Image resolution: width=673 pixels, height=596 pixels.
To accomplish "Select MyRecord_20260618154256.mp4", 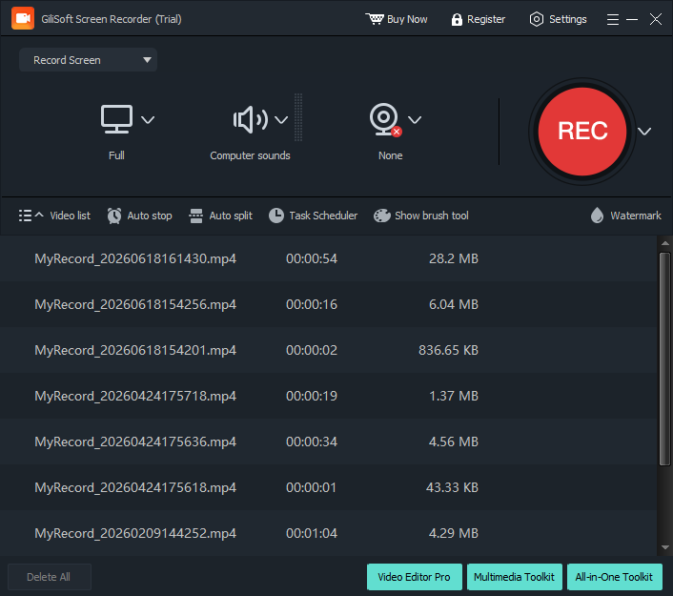I will coord(135,304).
